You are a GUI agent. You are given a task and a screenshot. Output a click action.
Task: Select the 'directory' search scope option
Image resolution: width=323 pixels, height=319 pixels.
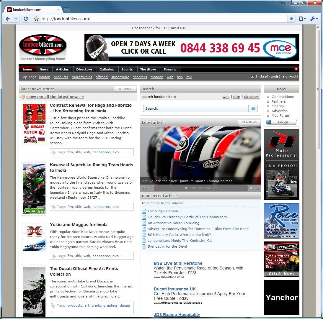click(252, 97)
